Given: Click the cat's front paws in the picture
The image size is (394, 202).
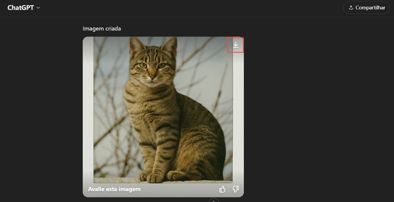Looking at the screenshot, I should click(x=152, y=177).
